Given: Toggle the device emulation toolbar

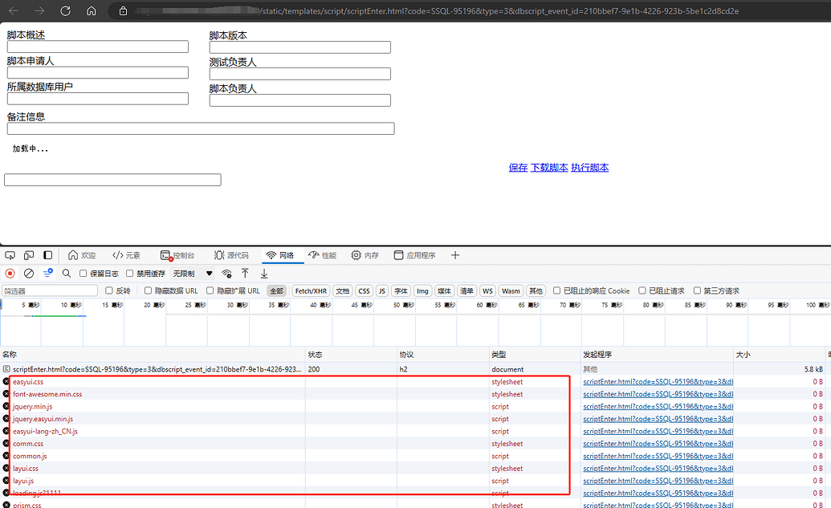Looking at the screenshot, I should pyautogui.click(x=28, y=254).
